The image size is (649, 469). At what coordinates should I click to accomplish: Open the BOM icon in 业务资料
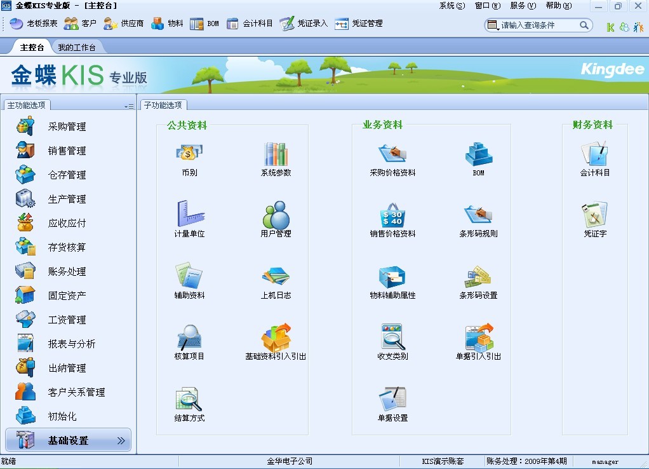click(478, 160)
